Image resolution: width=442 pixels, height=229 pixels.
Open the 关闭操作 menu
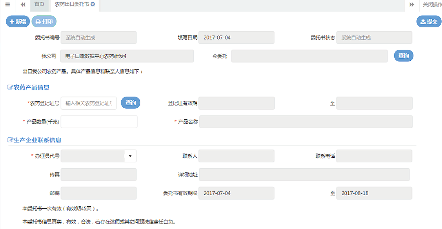432,4
